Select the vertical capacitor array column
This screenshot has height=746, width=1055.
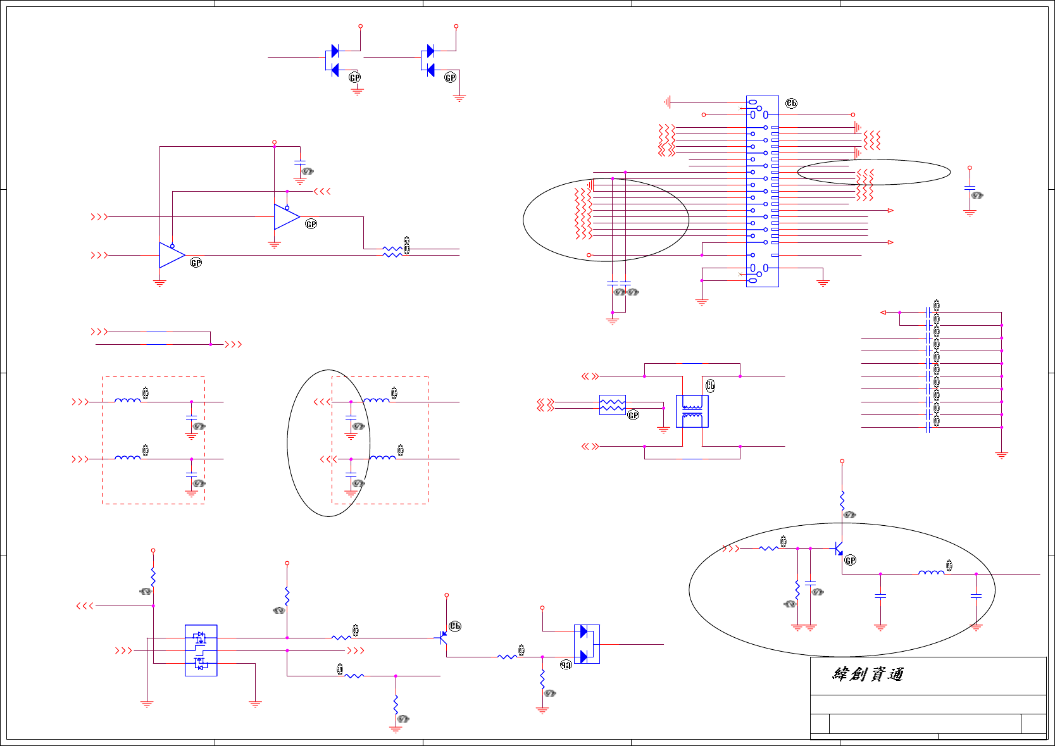click(x=928, y=370)
